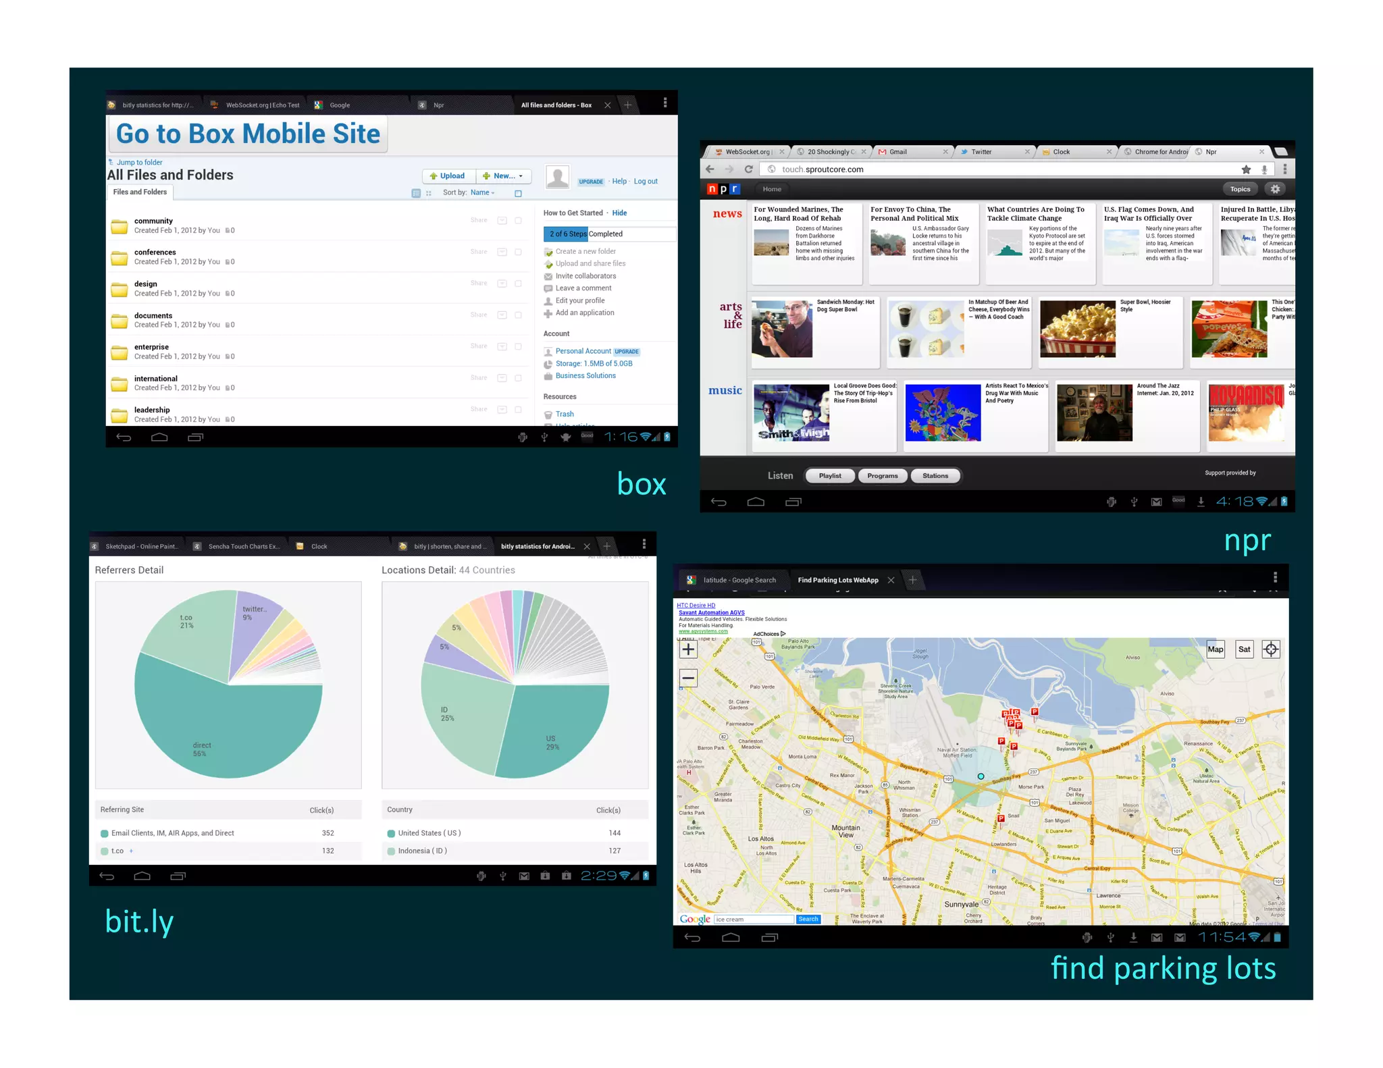1383x1068 pixels.
Task: Tap Android home button in Box window
Action: click(159, 437)
